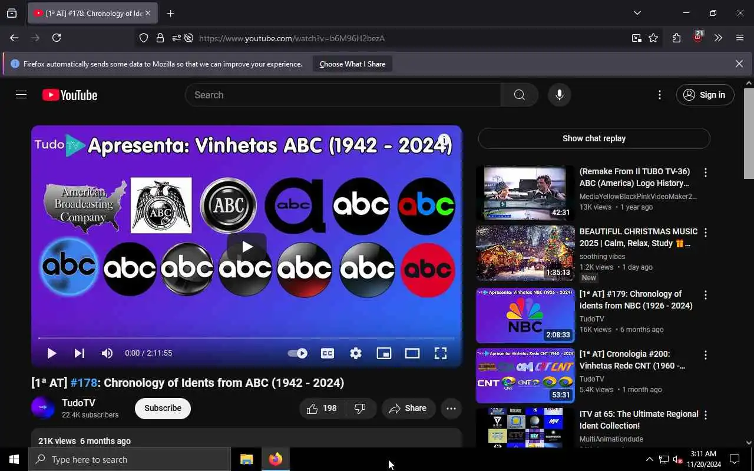Click the video info card icon

(x=444, y=141)
